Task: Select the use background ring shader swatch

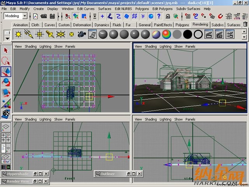Action: pos(198,34)
